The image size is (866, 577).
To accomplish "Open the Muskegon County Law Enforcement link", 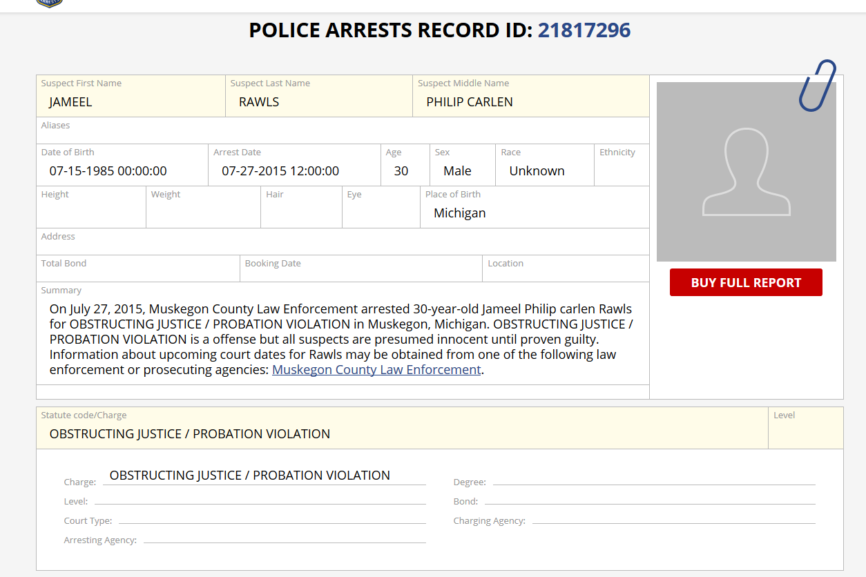I will [x=376, y=369].
